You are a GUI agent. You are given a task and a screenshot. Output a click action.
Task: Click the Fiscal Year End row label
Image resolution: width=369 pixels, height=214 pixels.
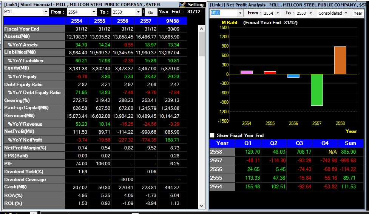[x=34, y=29]
